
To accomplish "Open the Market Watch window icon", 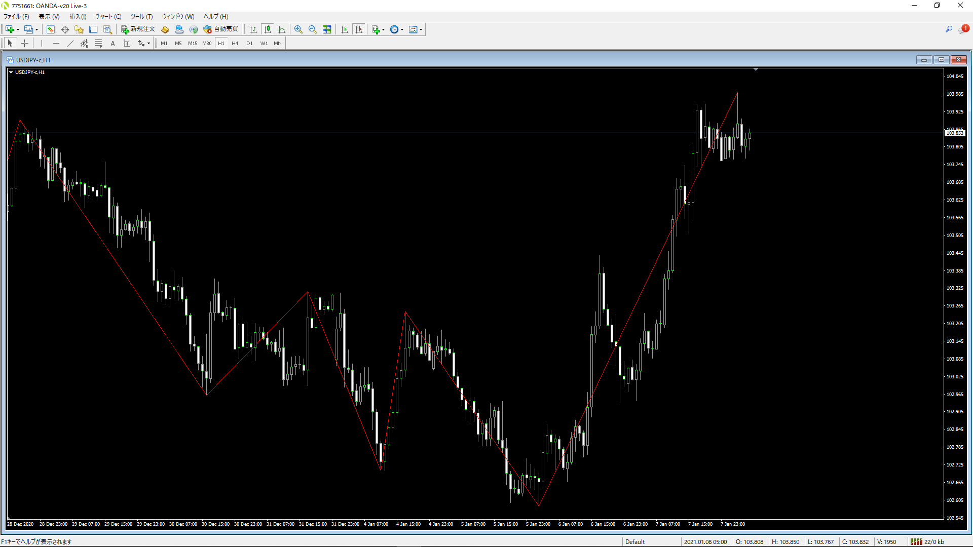I will click(51, 29).
